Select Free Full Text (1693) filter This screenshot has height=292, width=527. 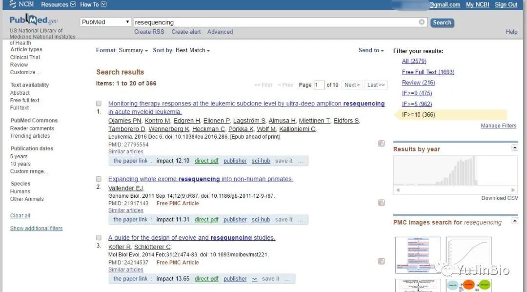(x=428, y=72)
